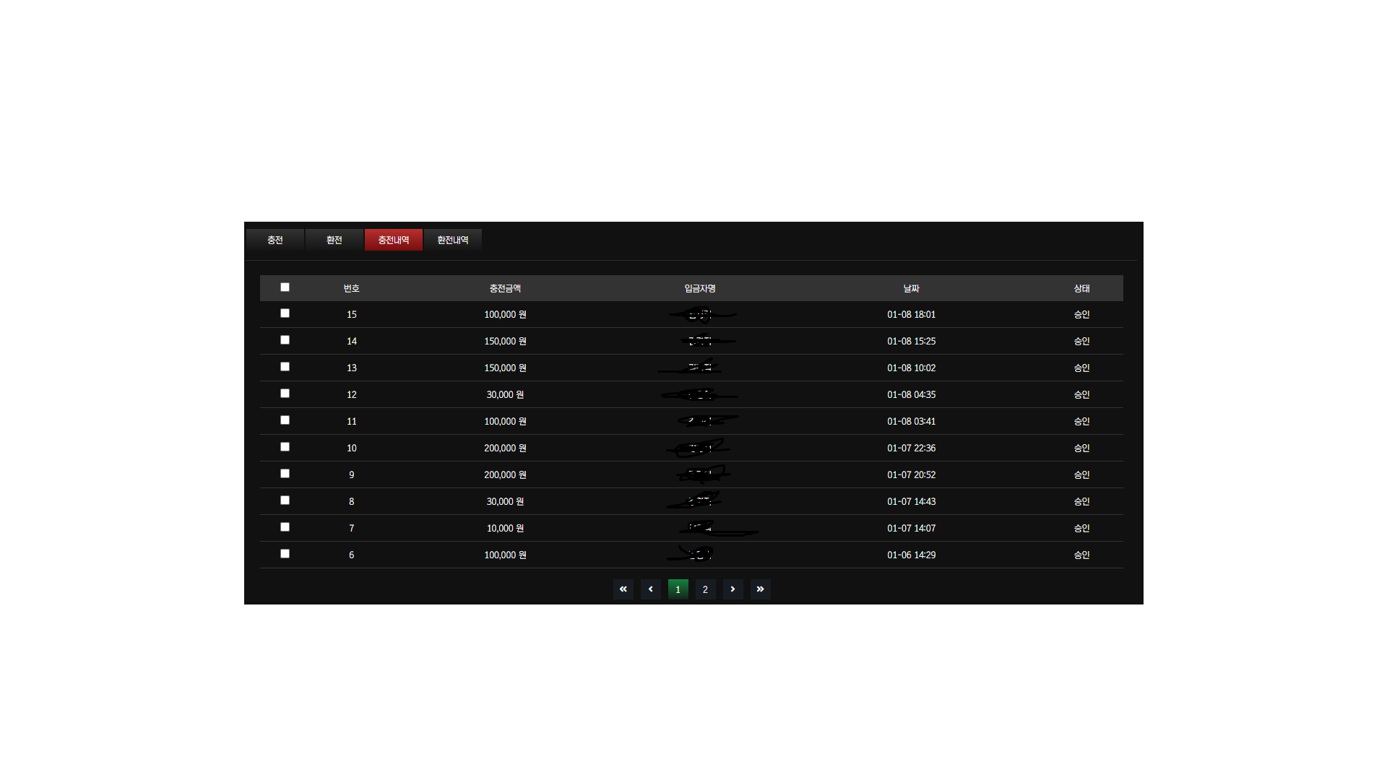Click the date 01-07 20:52

(911, 474)
